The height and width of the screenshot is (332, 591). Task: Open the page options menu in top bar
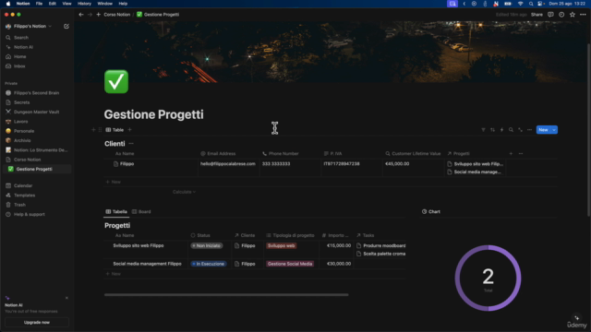click(583, 15)
